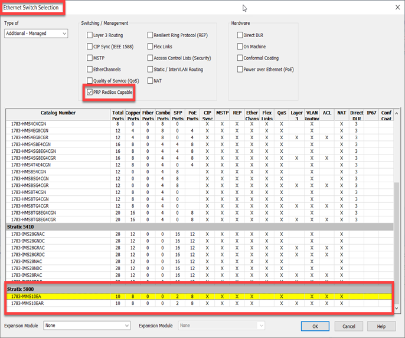This screenshot has width=405, height=338.
Task: Close the Ethernet Switch Selection dialog
Action: point(398,7)
